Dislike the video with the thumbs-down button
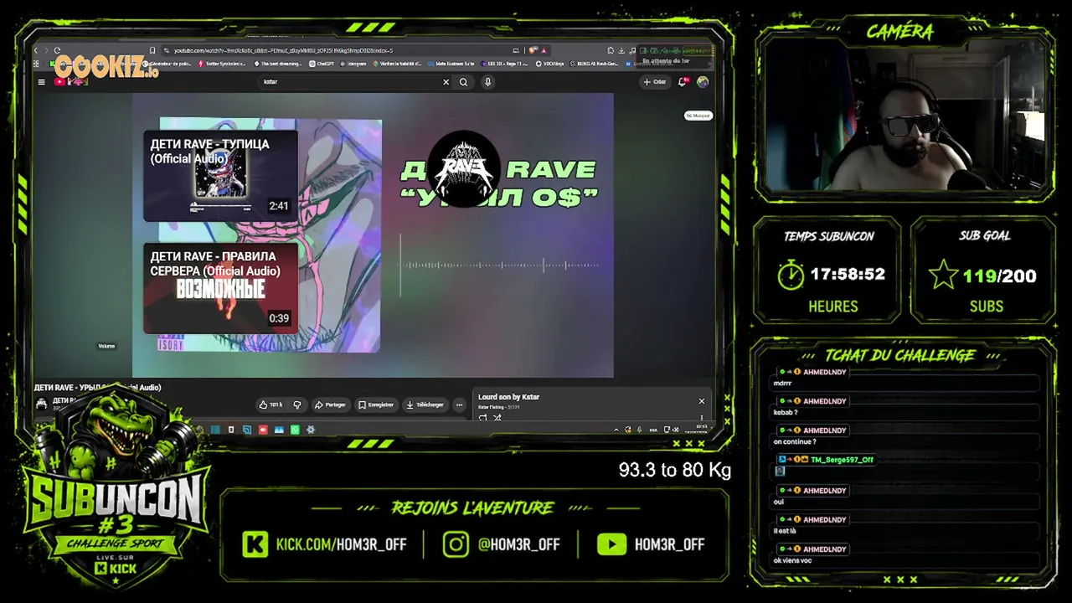1072x603 pixels. pos(296,405)
